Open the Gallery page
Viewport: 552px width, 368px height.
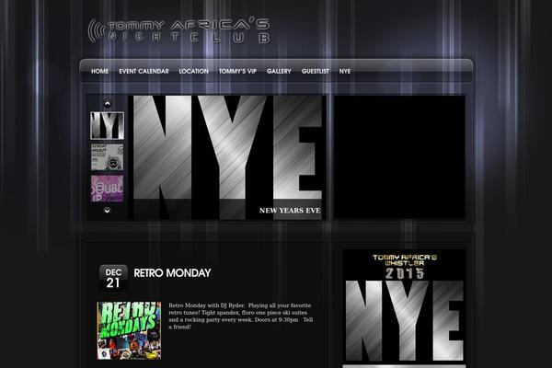(279, 71)
